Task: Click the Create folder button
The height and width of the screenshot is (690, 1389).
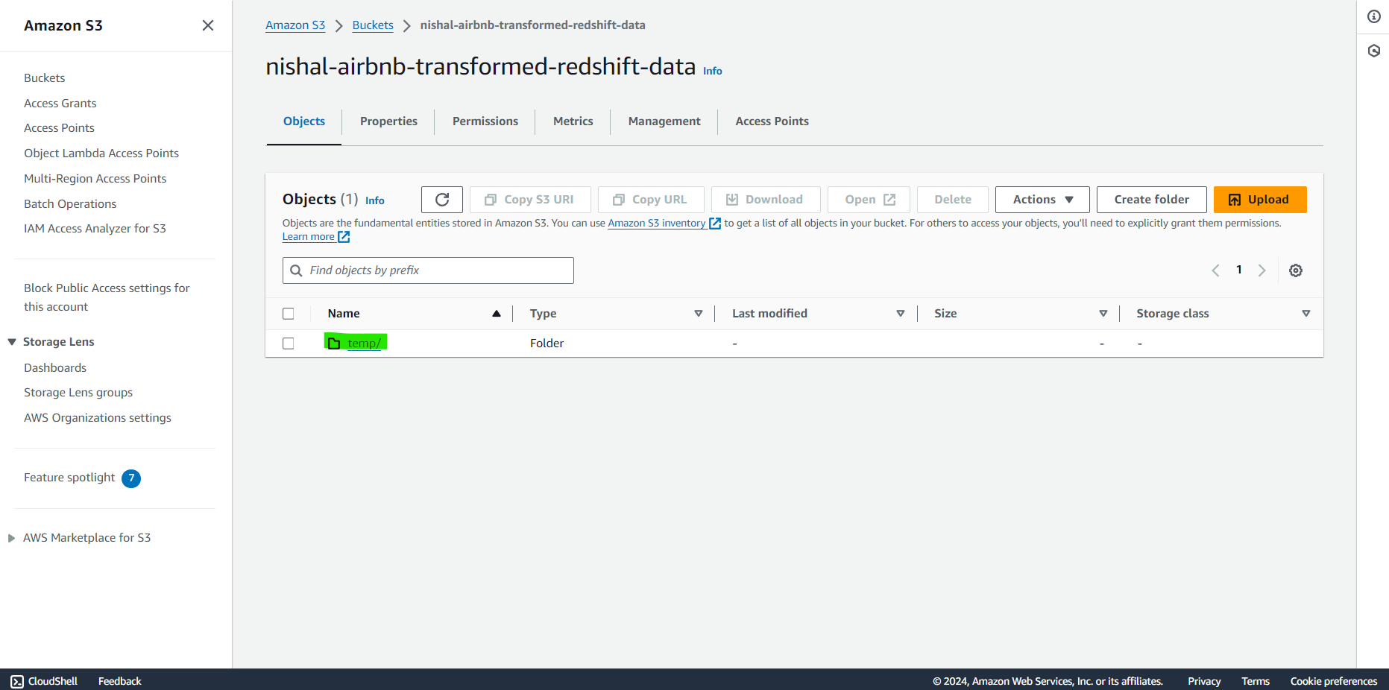Action: point(1151,200)
